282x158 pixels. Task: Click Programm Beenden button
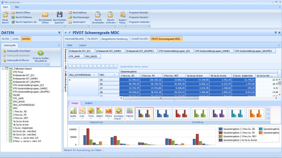(139, 12)
